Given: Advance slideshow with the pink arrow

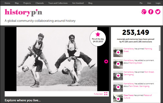Looking at the screenshot, I should [106, 61].
